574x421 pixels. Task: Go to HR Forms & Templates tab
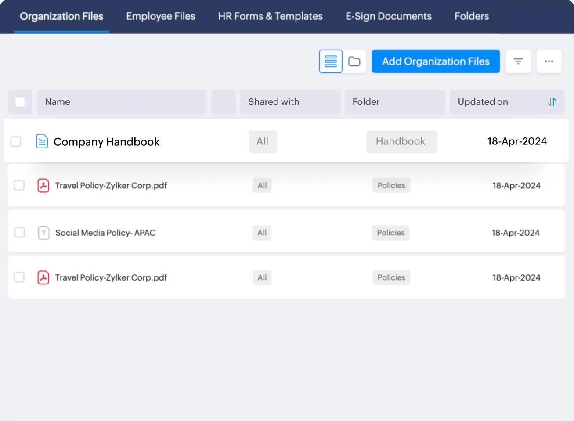point(270,16)
